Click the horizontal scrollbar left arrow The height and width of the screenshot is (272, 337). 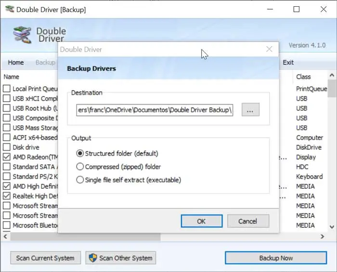pyautogui.click(x=5, y=236)
